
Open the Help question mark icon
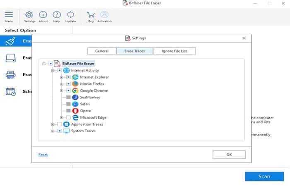coord(57,14)
